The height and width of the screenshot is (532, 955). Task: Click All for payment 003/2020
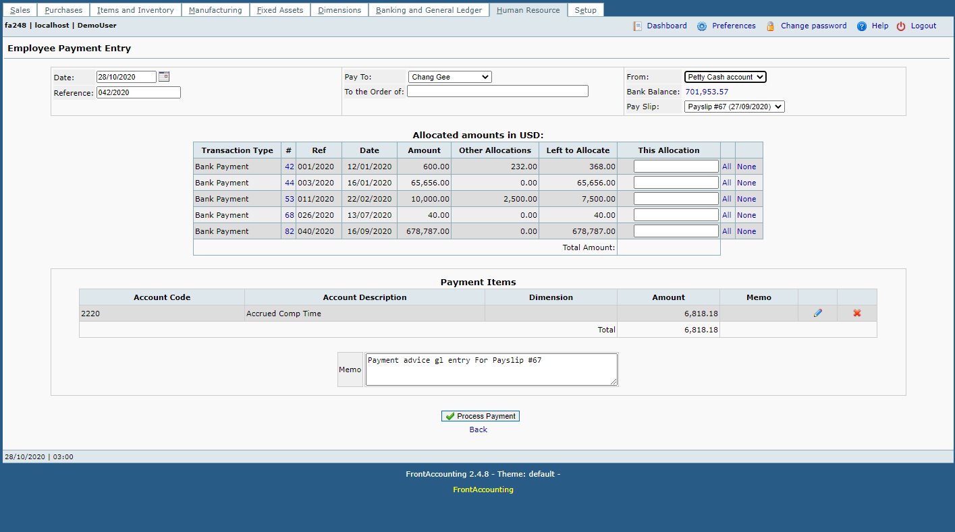tap(727, 183)
